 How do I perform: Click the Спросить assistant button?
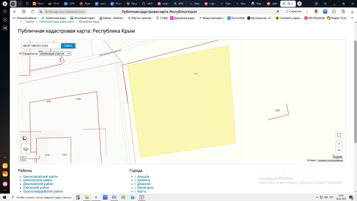point(293,11)
